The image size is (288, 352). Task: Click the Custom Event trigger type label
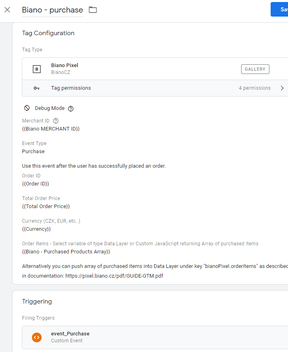67,341
